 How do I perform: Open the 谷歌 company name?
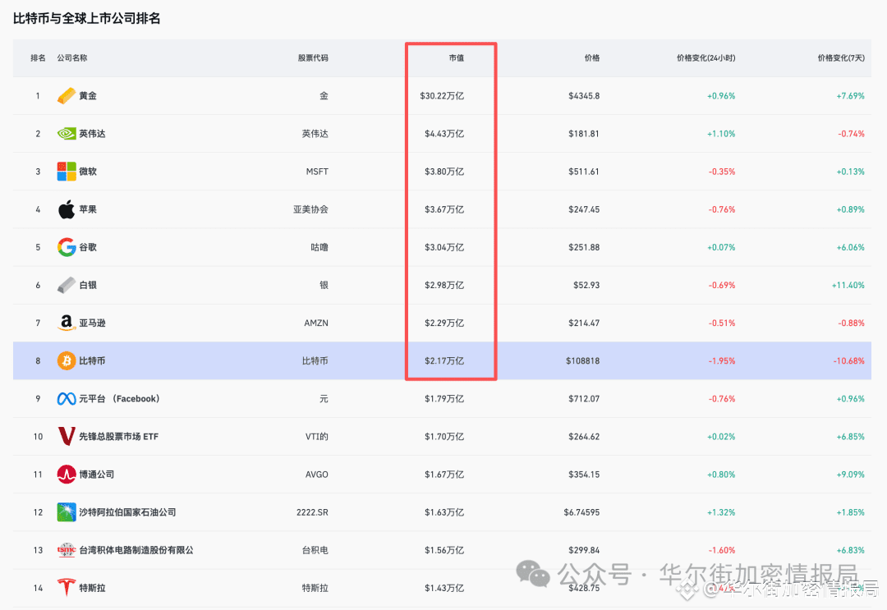tap(88, 248)
